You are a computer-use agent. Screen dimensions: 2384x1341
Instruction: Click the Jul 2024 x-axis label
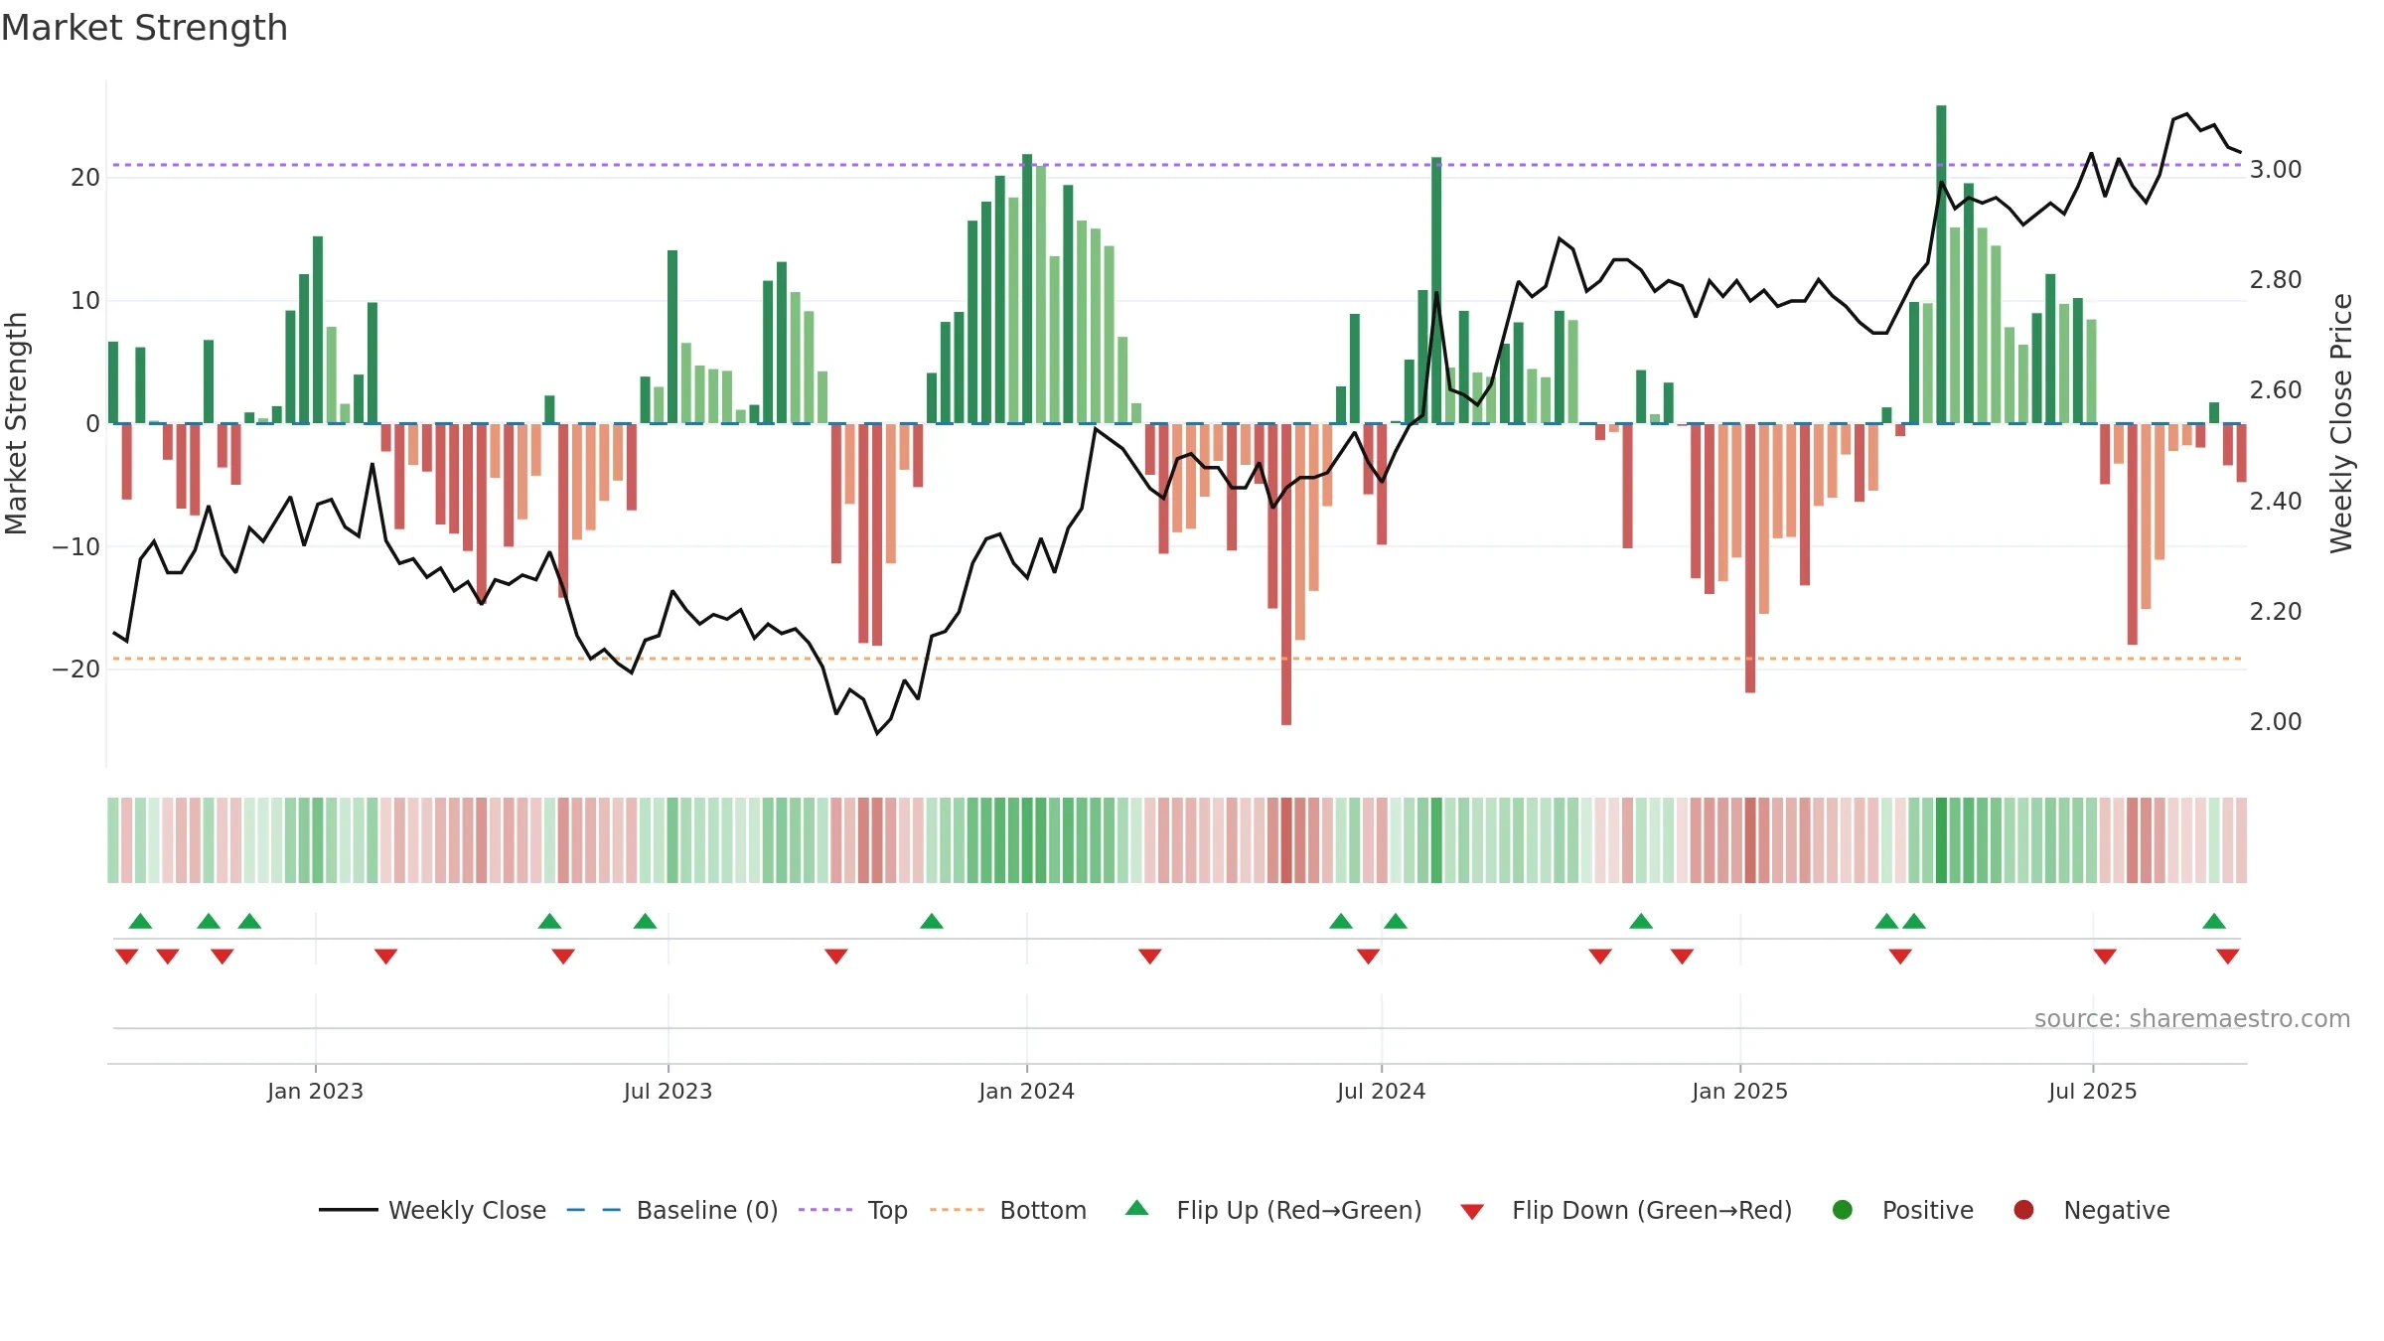[1381, 1091]
